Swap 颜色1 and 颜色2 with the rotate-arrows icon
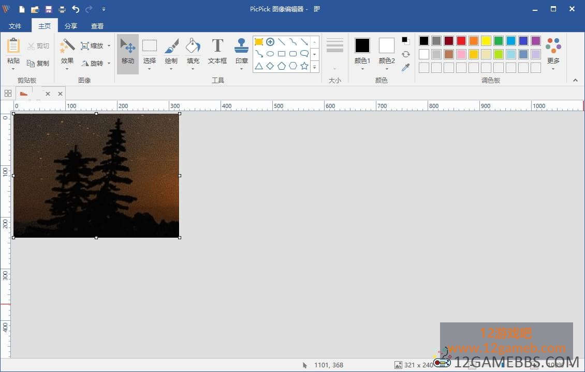Image resolution: width=585 pixels, height=372 pixels. 406,54
